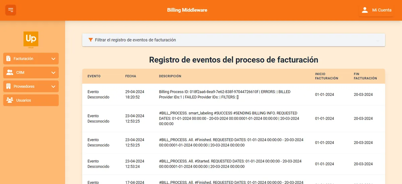Open 'Filtrar el registro de eventos de facturación'

(233, 40)
